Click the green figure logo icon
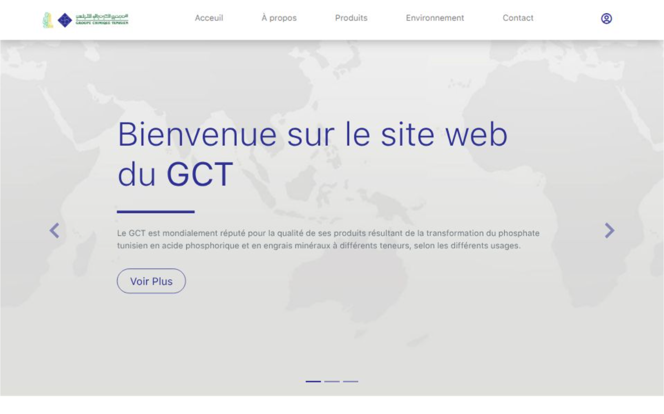This screenshot has height=414, width=664. click(x=48, y=20)
